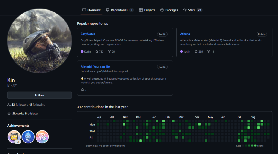
Task: Click the package cube icon
Action: click(162, 10)
